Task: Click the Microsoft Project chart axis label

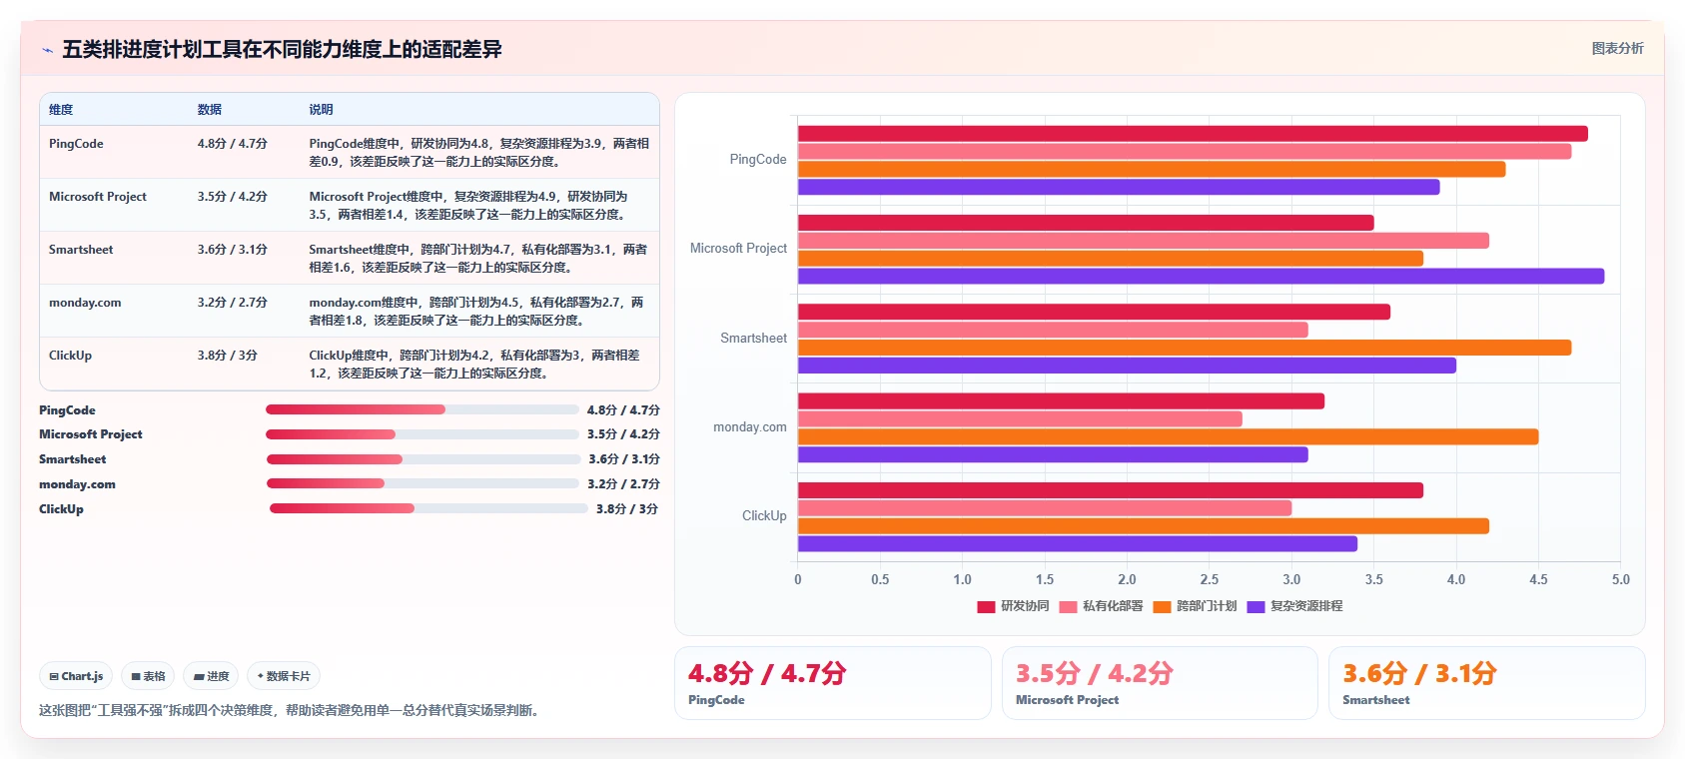Action: 738,249
